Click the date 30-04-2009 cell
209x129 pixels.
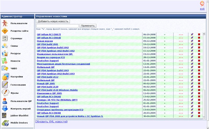(x=149, y=116)
